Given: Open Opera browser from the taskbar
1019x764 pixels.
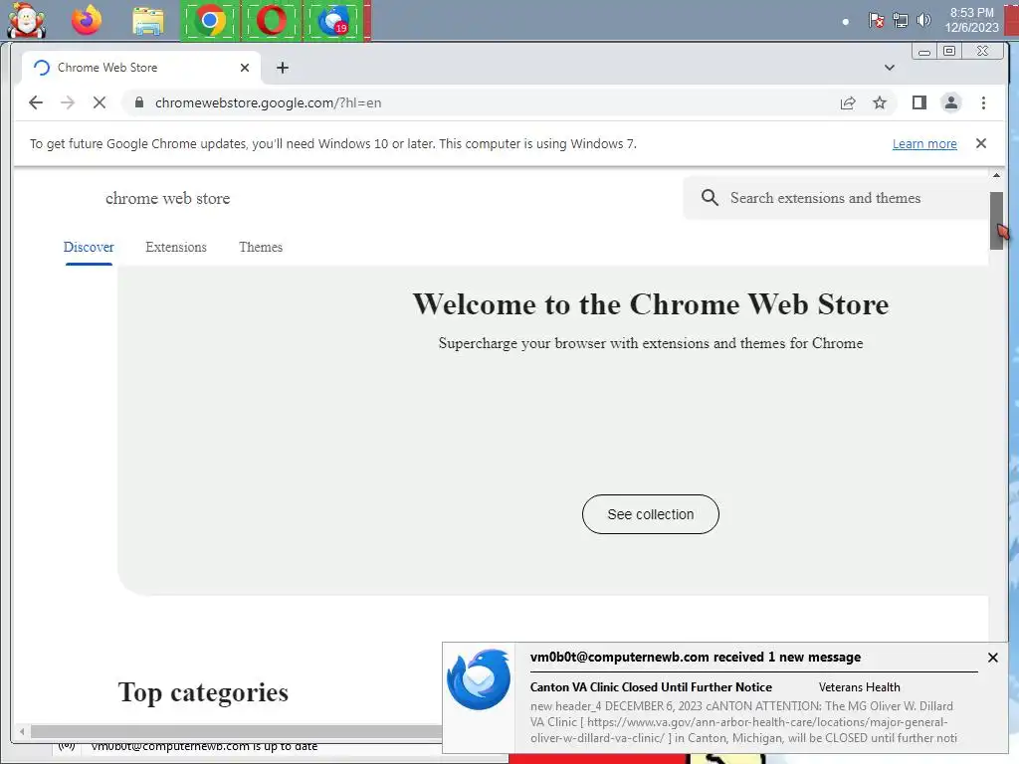Looking at the screenshot, I should [x=272, y=21].
